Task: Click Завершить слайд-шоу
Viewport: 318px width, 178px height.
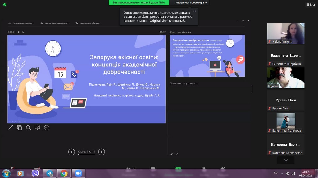Action: 88,23
